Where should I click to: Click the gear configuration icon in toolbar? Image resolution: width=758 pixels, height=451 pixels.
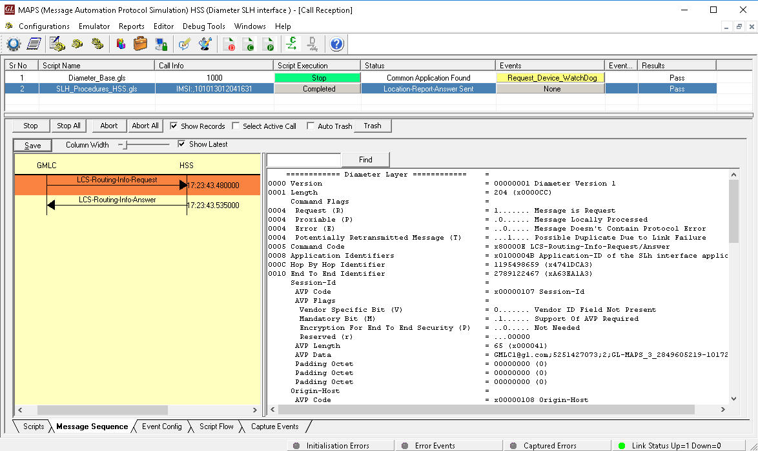pyautogui.click(x=14, y=44)
